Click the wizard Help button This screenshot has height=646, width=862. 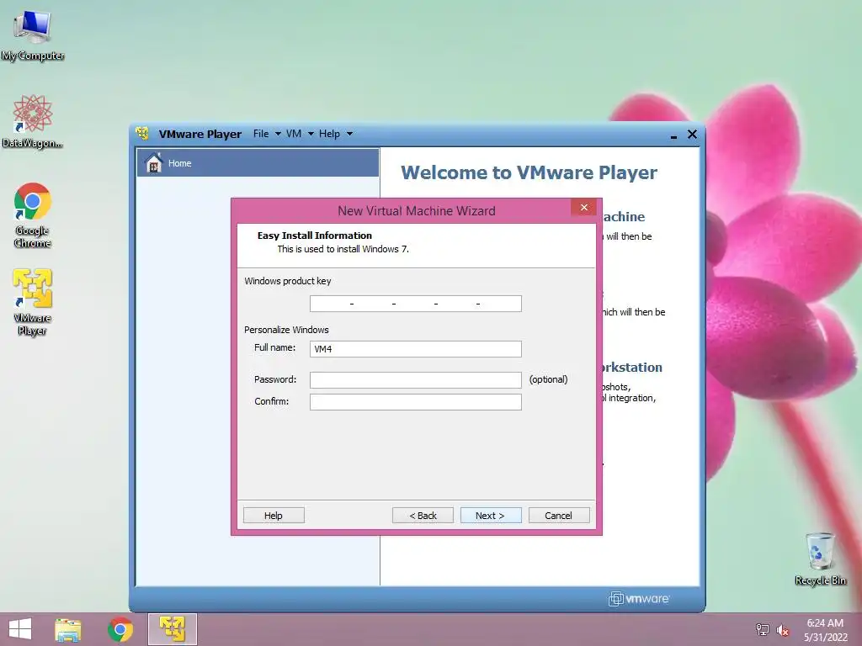(x=274, y=516)
